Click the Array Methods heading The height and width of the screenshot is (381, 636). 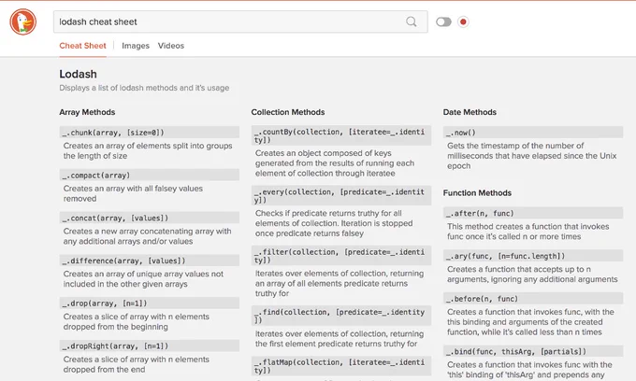pyautogui.click(x=87, y=112)
